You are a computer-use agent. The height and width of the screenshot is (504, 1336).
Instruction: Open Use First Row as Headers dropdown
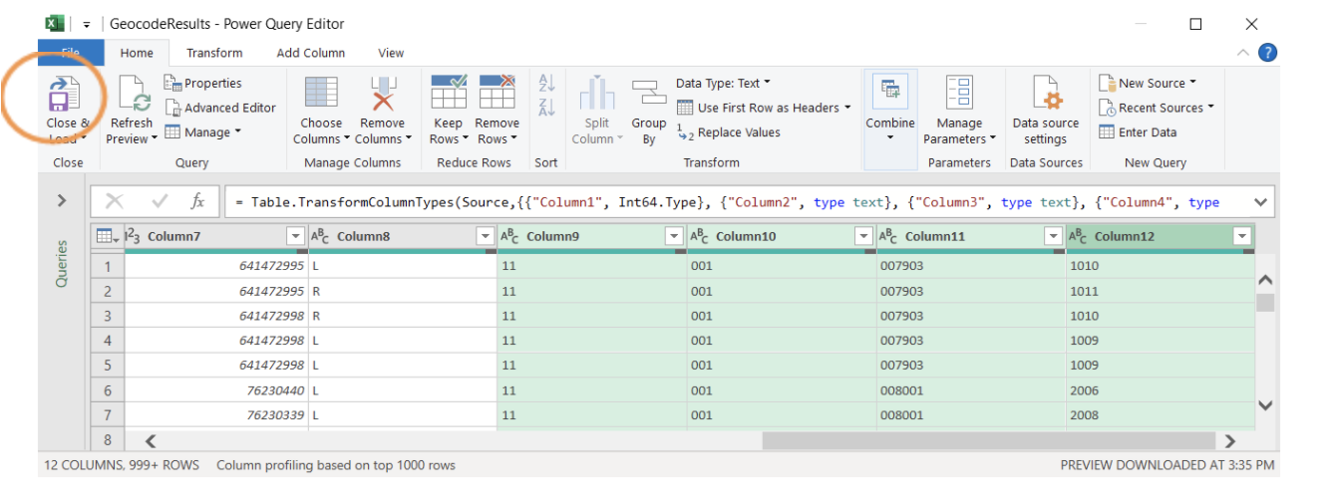764,108
